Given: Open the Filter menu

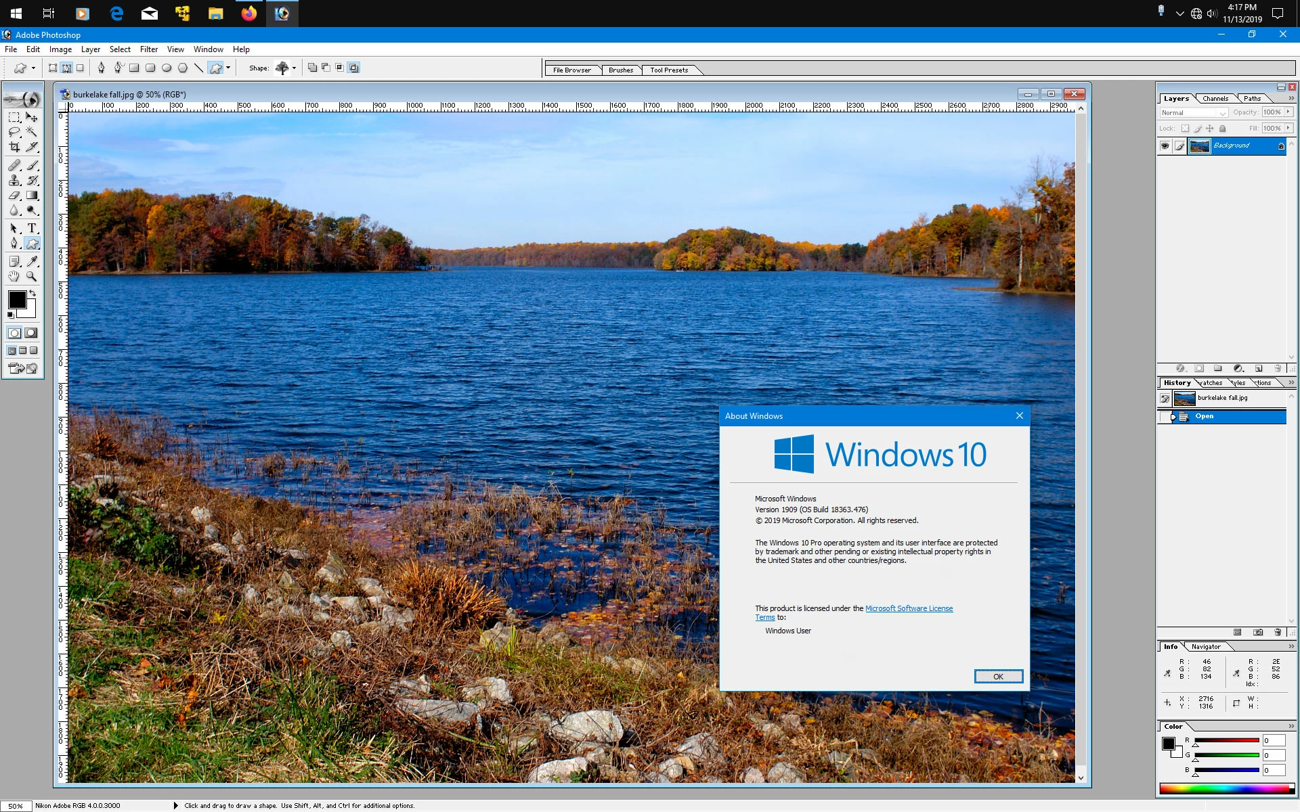Looking at the screenshot, I should [x=148, y=49].
